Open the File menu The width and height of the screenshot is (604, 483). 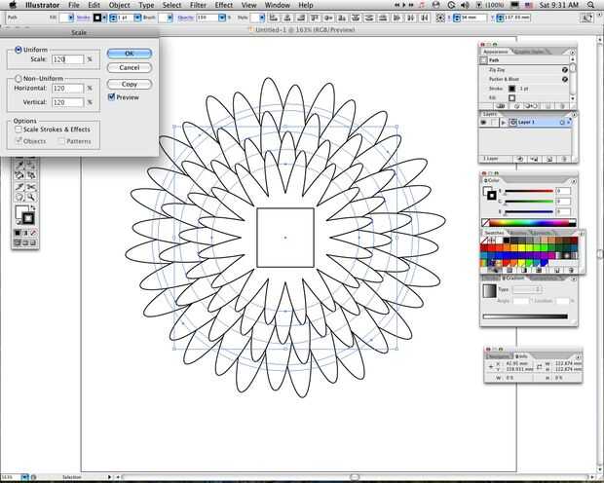74,5
